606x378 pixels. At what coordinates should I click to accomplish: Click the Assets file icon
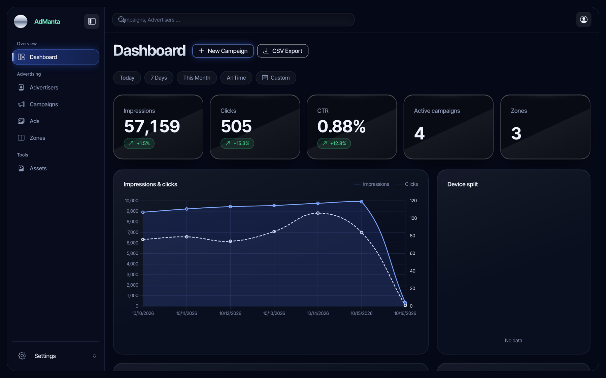(21, 168)
